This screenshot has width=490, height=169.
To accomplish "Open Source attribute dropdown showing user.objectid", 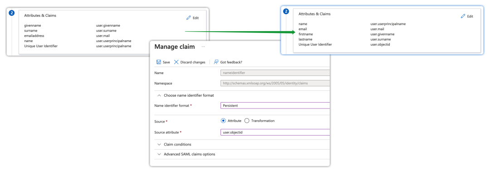I will tap(275, 132).
